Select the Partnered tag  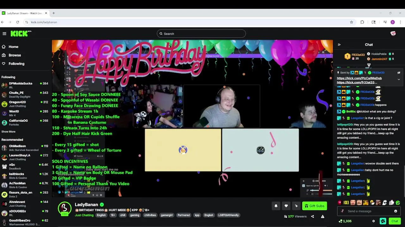pyautogui.click(x=184, y=215)
